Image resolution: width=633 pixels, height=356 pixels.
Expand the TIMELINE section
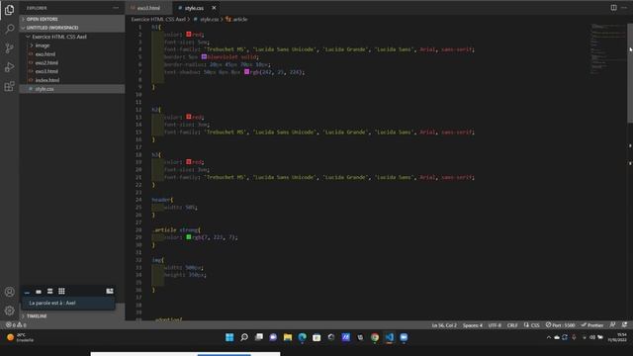[x=72, y=316]
